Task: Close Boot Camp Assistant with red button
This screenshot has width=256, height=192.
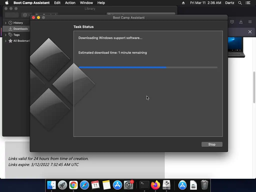Action: 33,17
